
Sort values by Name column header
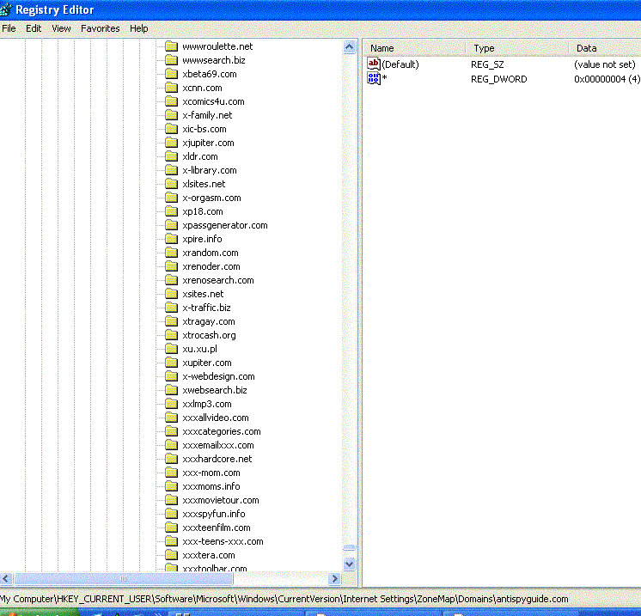point(414,48)
